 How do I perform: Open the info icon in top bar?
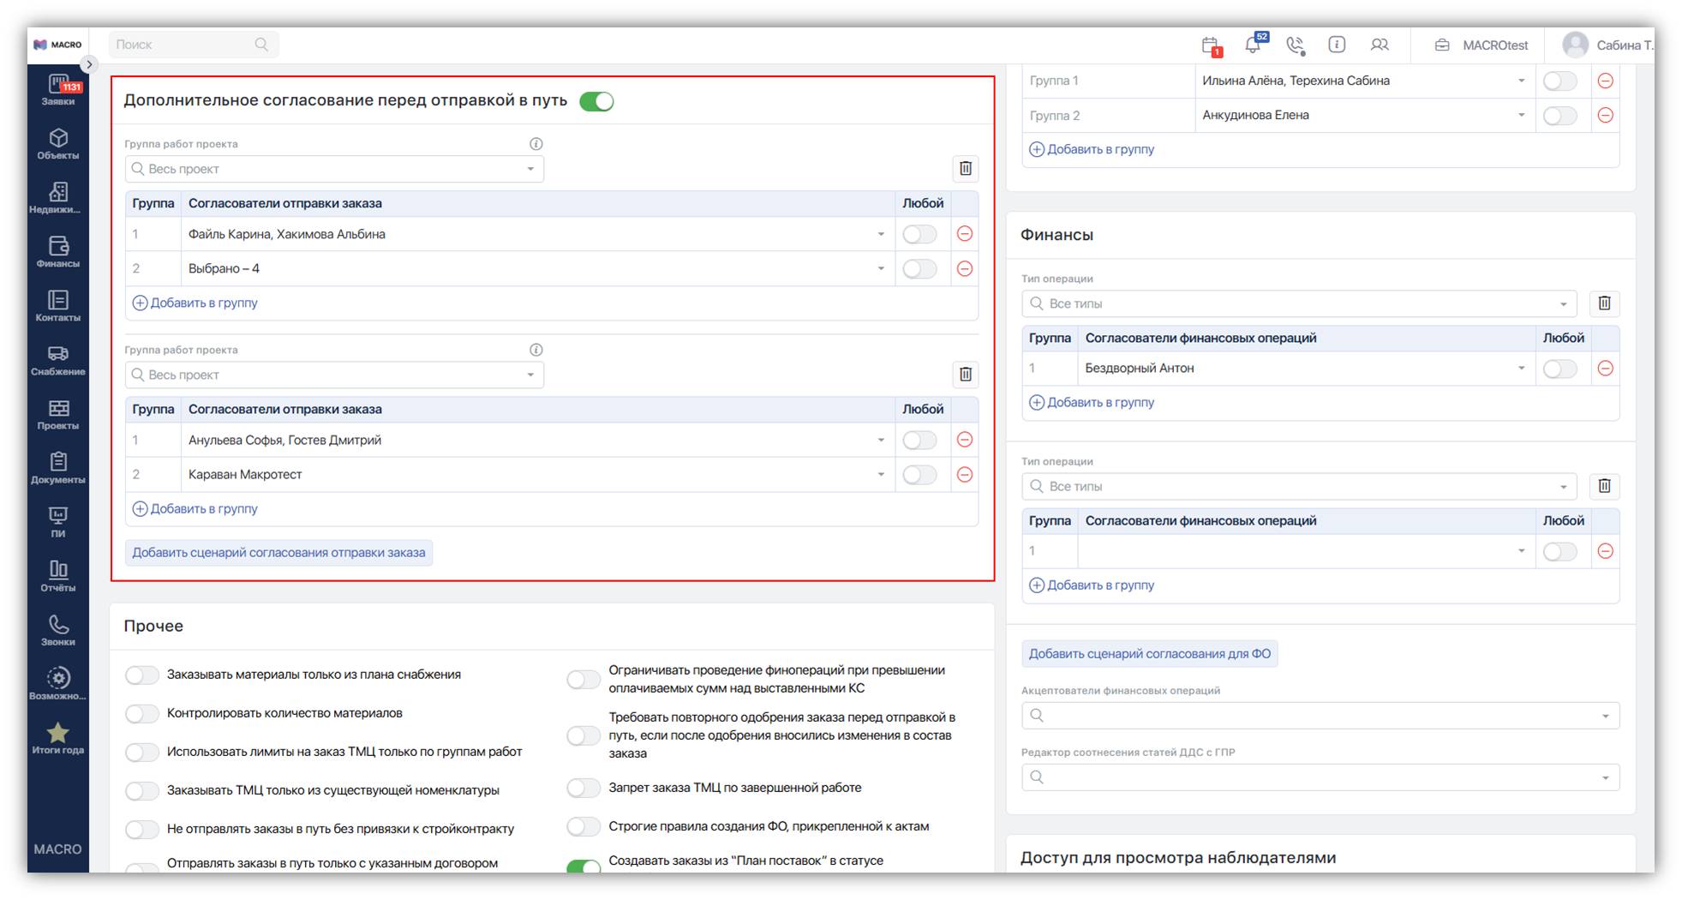[1337, 45]
